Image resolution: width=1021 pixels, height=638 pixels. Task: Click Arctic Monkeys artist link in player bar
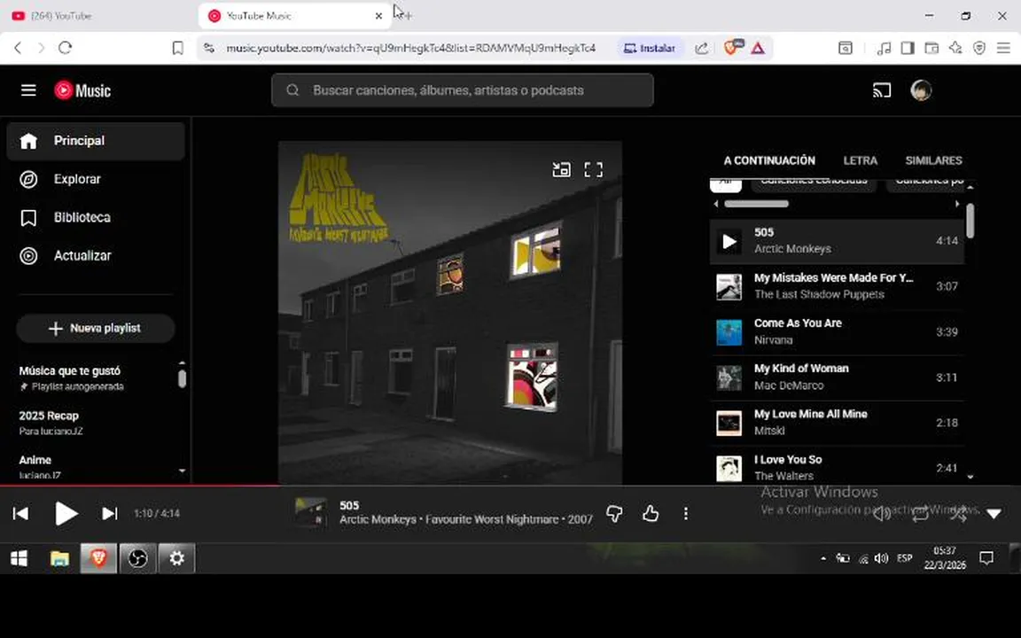pyautogui.click(x=378, y=519)
